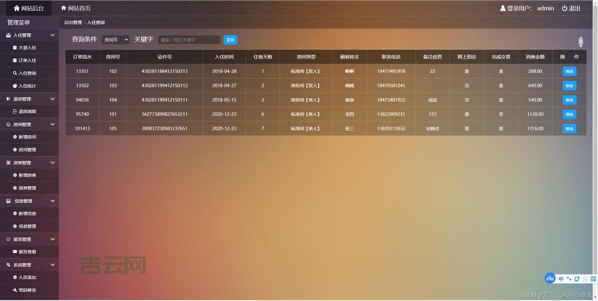The width and height of the screenshot is (598, 301).
Task: Click the home icon beside 网站后台
Action: point(16,8)
